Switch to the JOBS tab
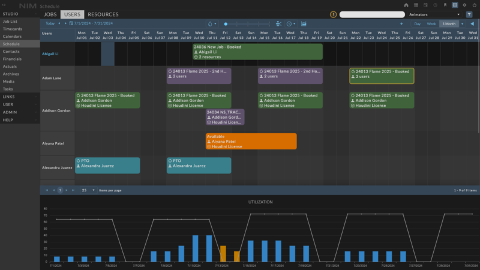Viewport: 480px width, 270px height. click(50, 14)
